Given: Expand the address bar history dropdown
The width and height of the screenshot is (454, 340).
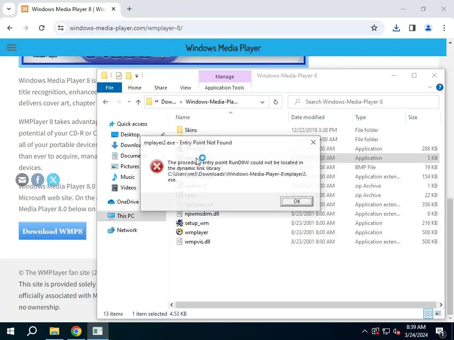Looking at the screenshot, I should (262, 102).
